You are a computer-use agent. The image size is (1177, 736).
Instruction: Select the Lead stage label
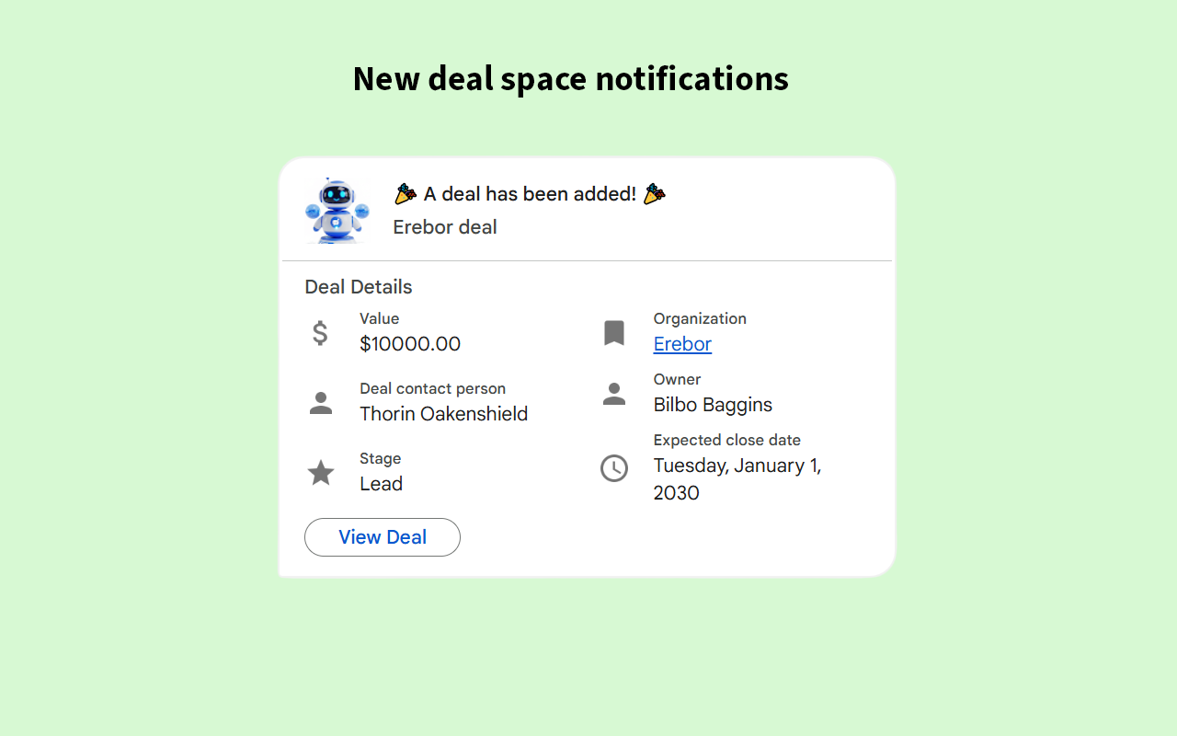click(381, 483)
